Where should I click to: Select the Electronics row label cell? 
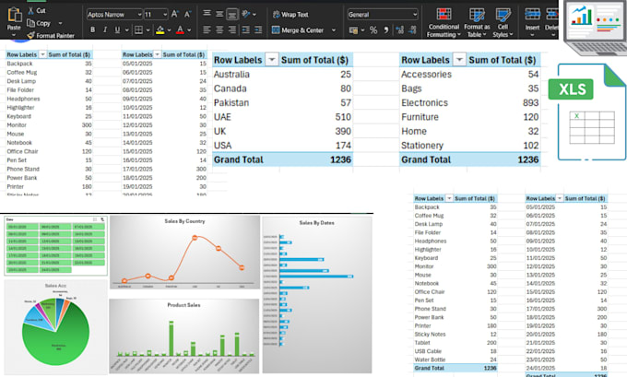(425, 102)
